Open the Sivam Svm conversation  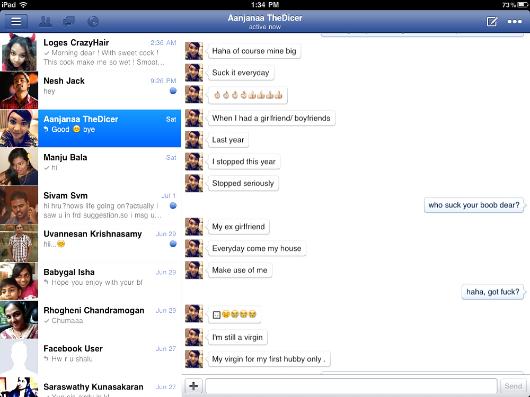point(106,205)
